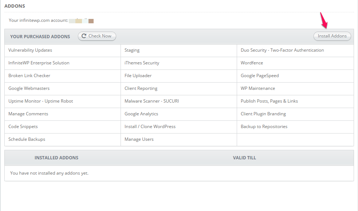Viewport: 358px width, 211px height.
Task: Select Backup to Repositories
Action: [264, 127]
